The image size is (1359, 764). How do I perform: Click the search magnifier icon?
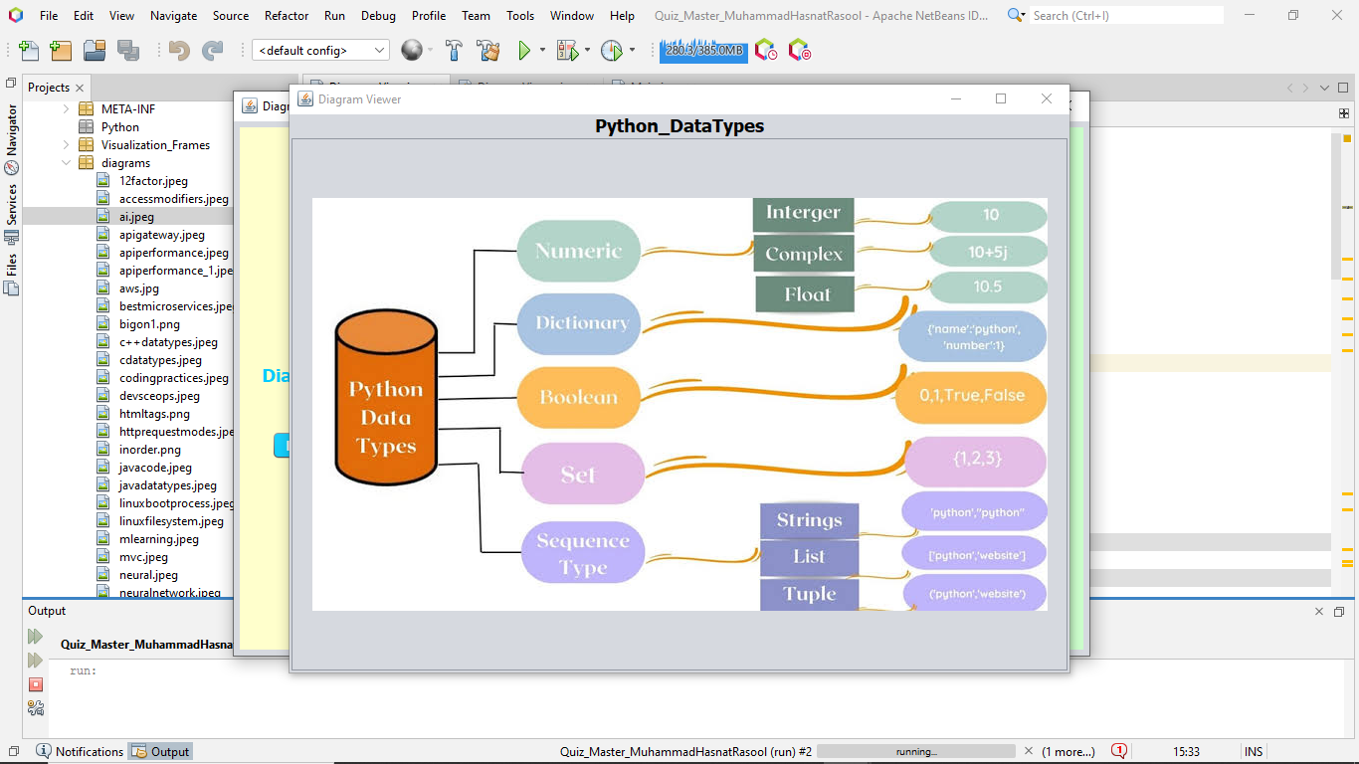click(x=1016, y=15)
